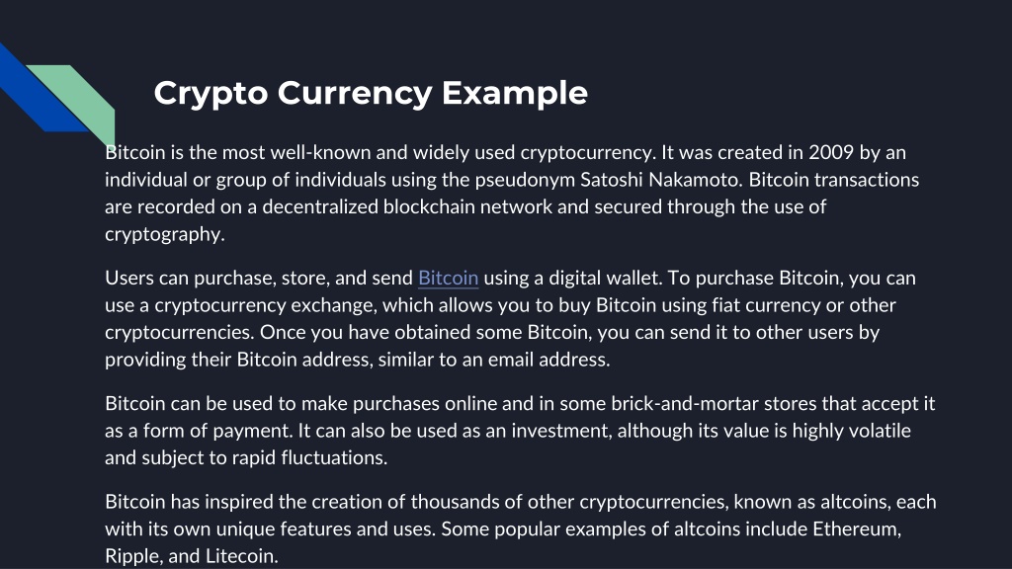Open the Bitcoin hyperlink in second paragraph
This screenshot has width=1012, height=569.
pyautogui.click(x=448, y=278)
